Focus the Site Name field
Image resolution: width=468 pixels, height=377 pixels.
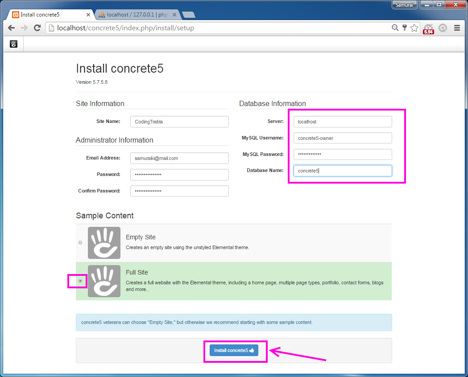[179, 122]
